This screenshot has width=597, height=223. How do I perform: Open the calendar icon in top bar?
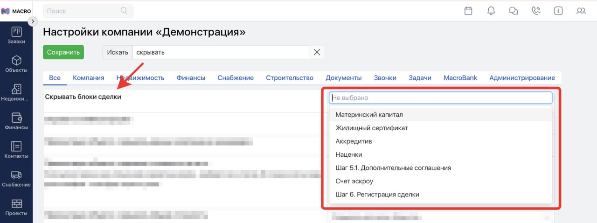[468, 11]
